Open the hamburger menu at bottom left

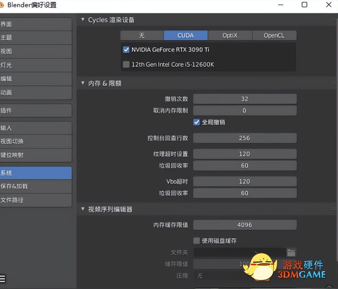pyautogui.click(x=3, y=278)
